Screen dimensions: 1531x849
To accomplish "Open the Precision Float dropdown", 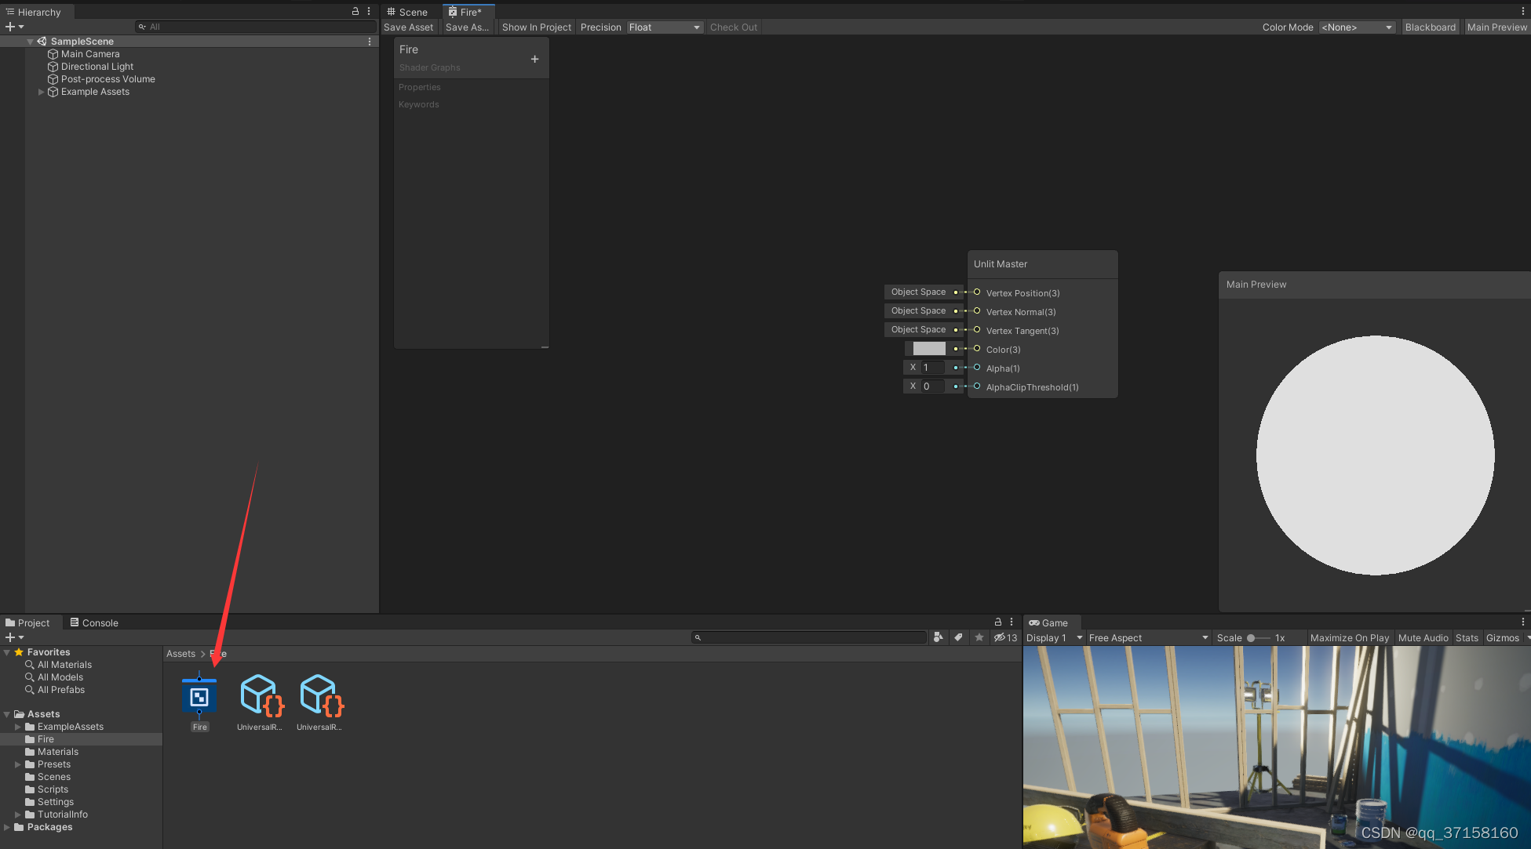I will point(664,27).
